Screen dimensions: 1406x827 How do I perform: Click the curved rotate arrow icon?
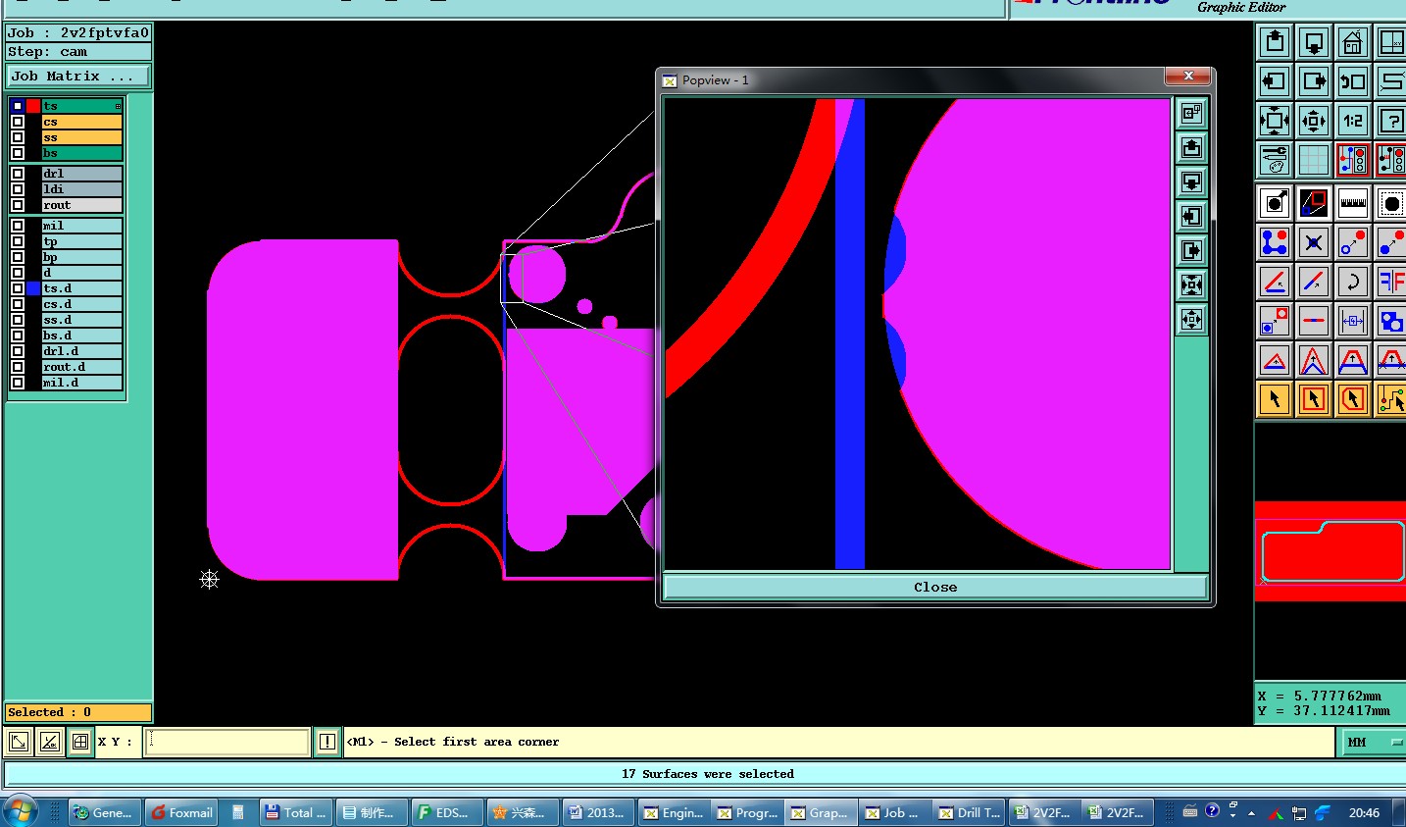point(1353,282)
